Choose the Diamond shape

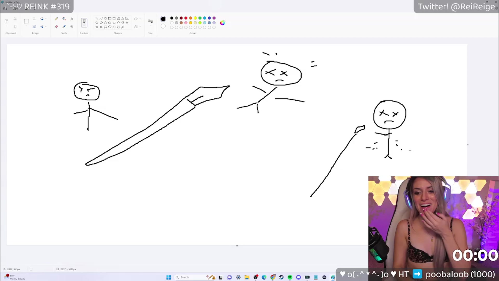pyautogui.click(x=97, y=23)
